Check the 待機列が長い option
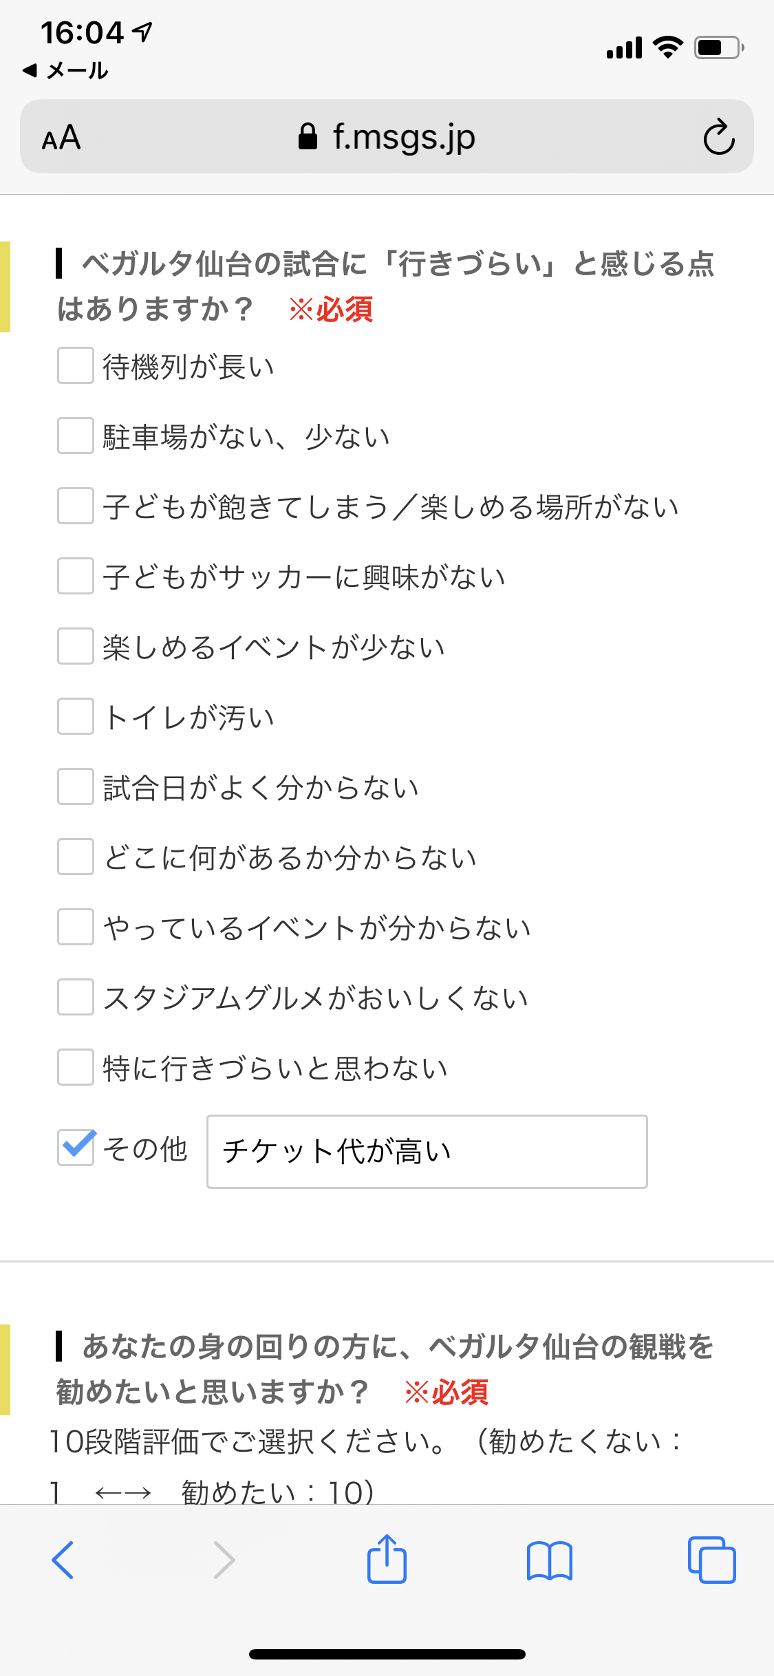 point(76,365)
